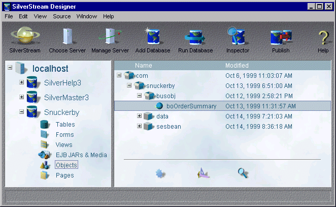Image resolution: width=336 pixels, height=207 pixels.
Task: Click the Modified column header
Action: [x=237, y=65]
